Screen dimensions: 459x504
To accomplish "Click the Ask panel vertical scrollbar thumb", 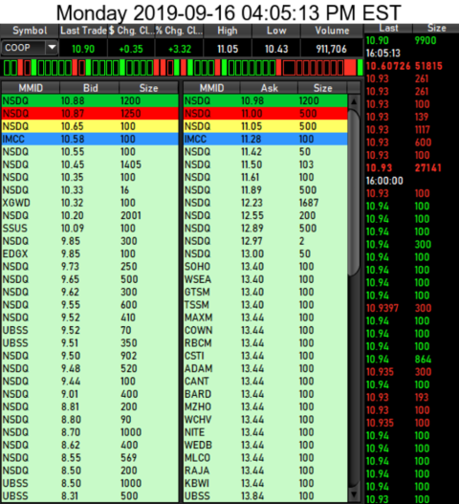I will click(354, 192).
